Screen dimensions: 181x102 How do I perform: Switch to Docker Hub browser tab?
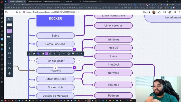pyautogui.click(x=73, y=1)
